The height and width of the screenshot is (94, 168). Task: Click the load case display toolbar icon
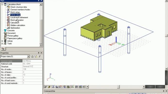76,87
